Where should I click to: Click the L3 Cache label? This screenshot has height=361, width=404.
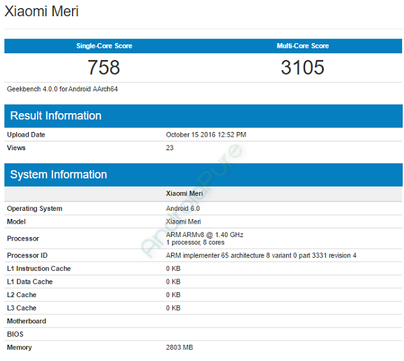tap(22, 308)
